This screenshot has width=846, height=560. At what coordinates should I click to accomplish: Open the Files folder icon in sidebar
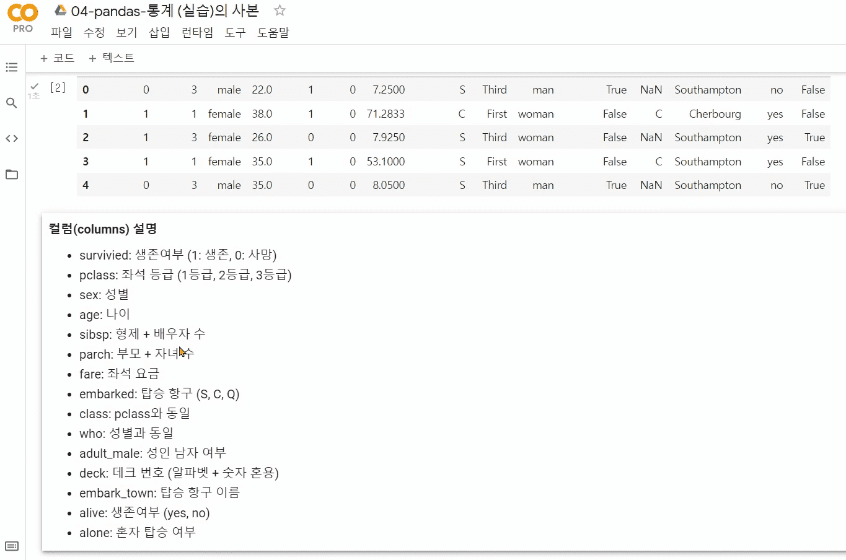click(12, 175)
